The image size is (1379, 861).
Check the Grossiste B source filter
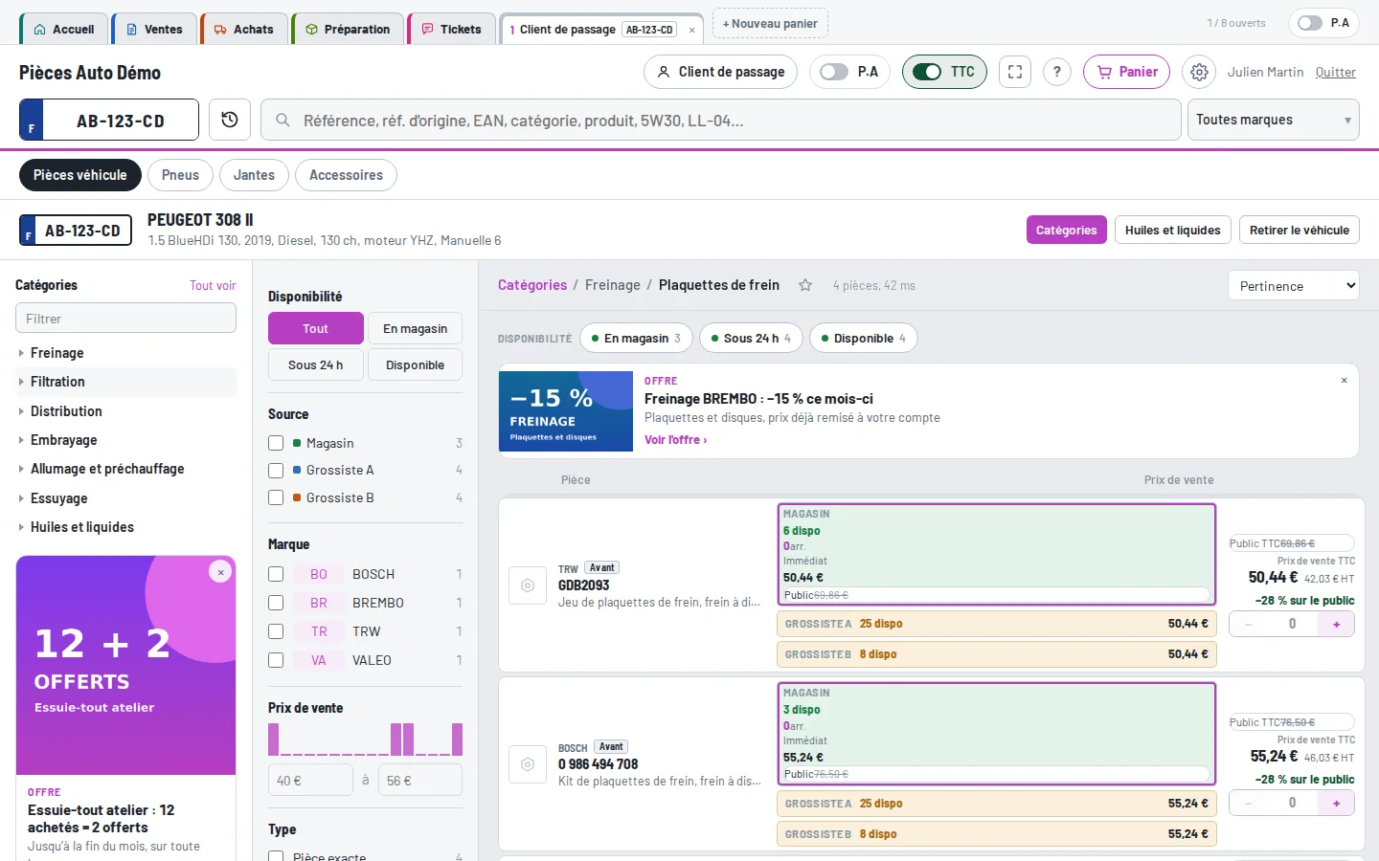276,497
